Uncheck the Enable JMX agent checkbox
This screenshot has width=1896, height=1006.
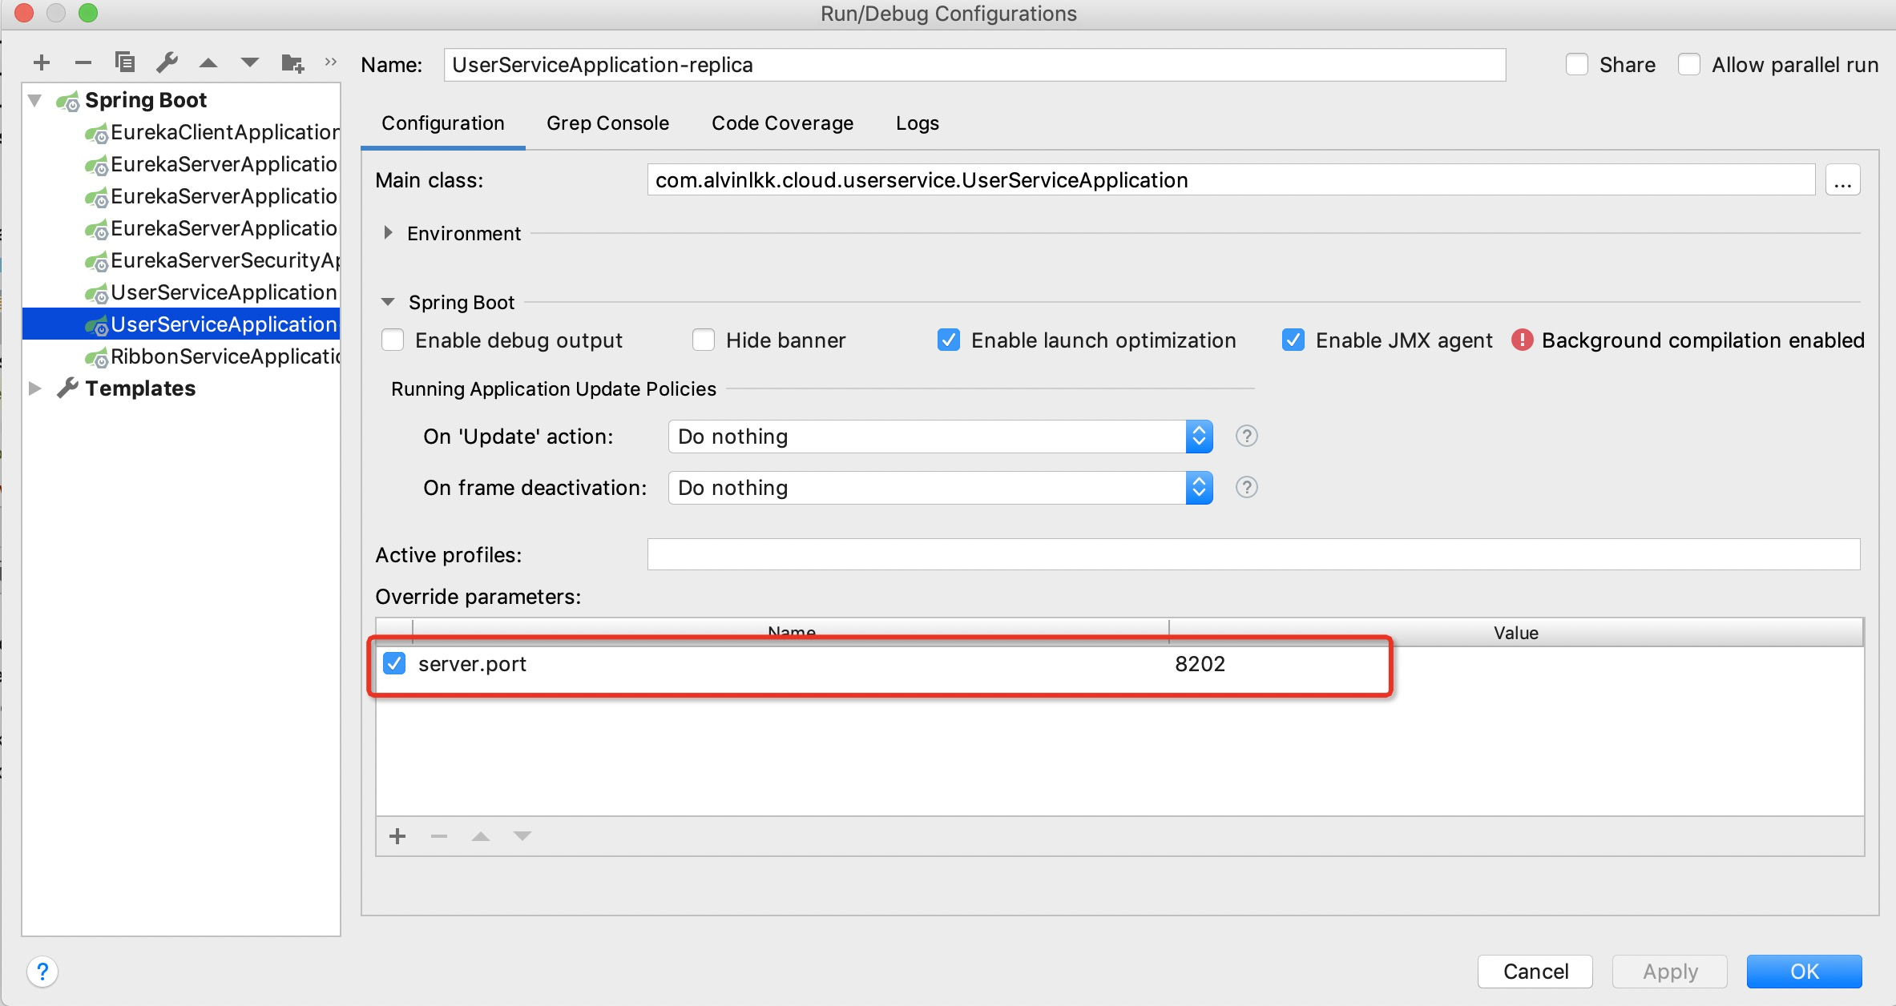1293,340
